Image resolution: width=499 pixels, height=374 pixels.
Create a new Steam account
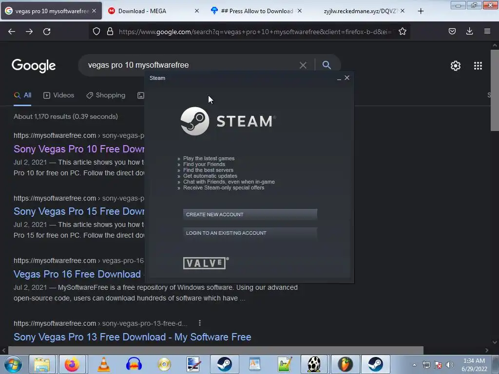(x=250, y=214)
